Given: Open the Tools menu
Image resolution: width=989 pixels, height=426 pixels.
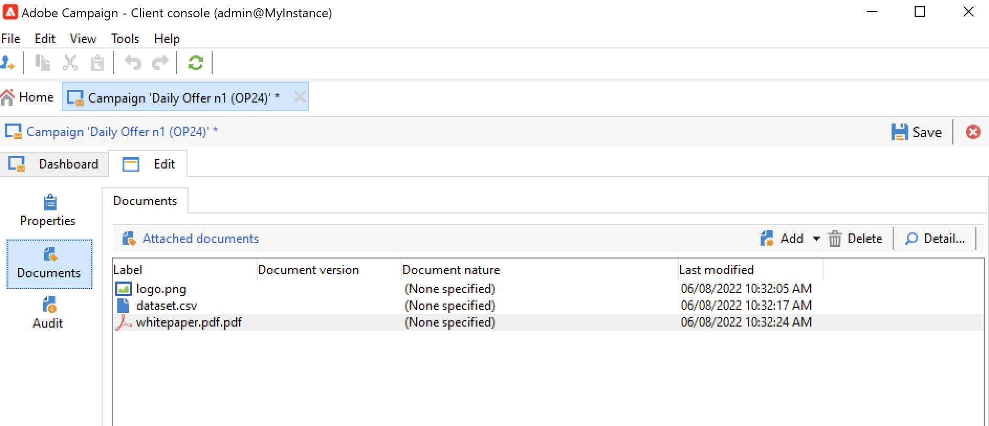Looking at the screenshot, I should (x=125, y=39).
